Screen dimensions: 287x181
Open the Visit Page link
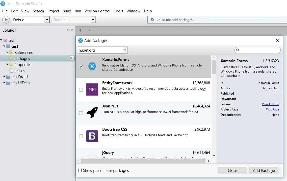point(272,109)
